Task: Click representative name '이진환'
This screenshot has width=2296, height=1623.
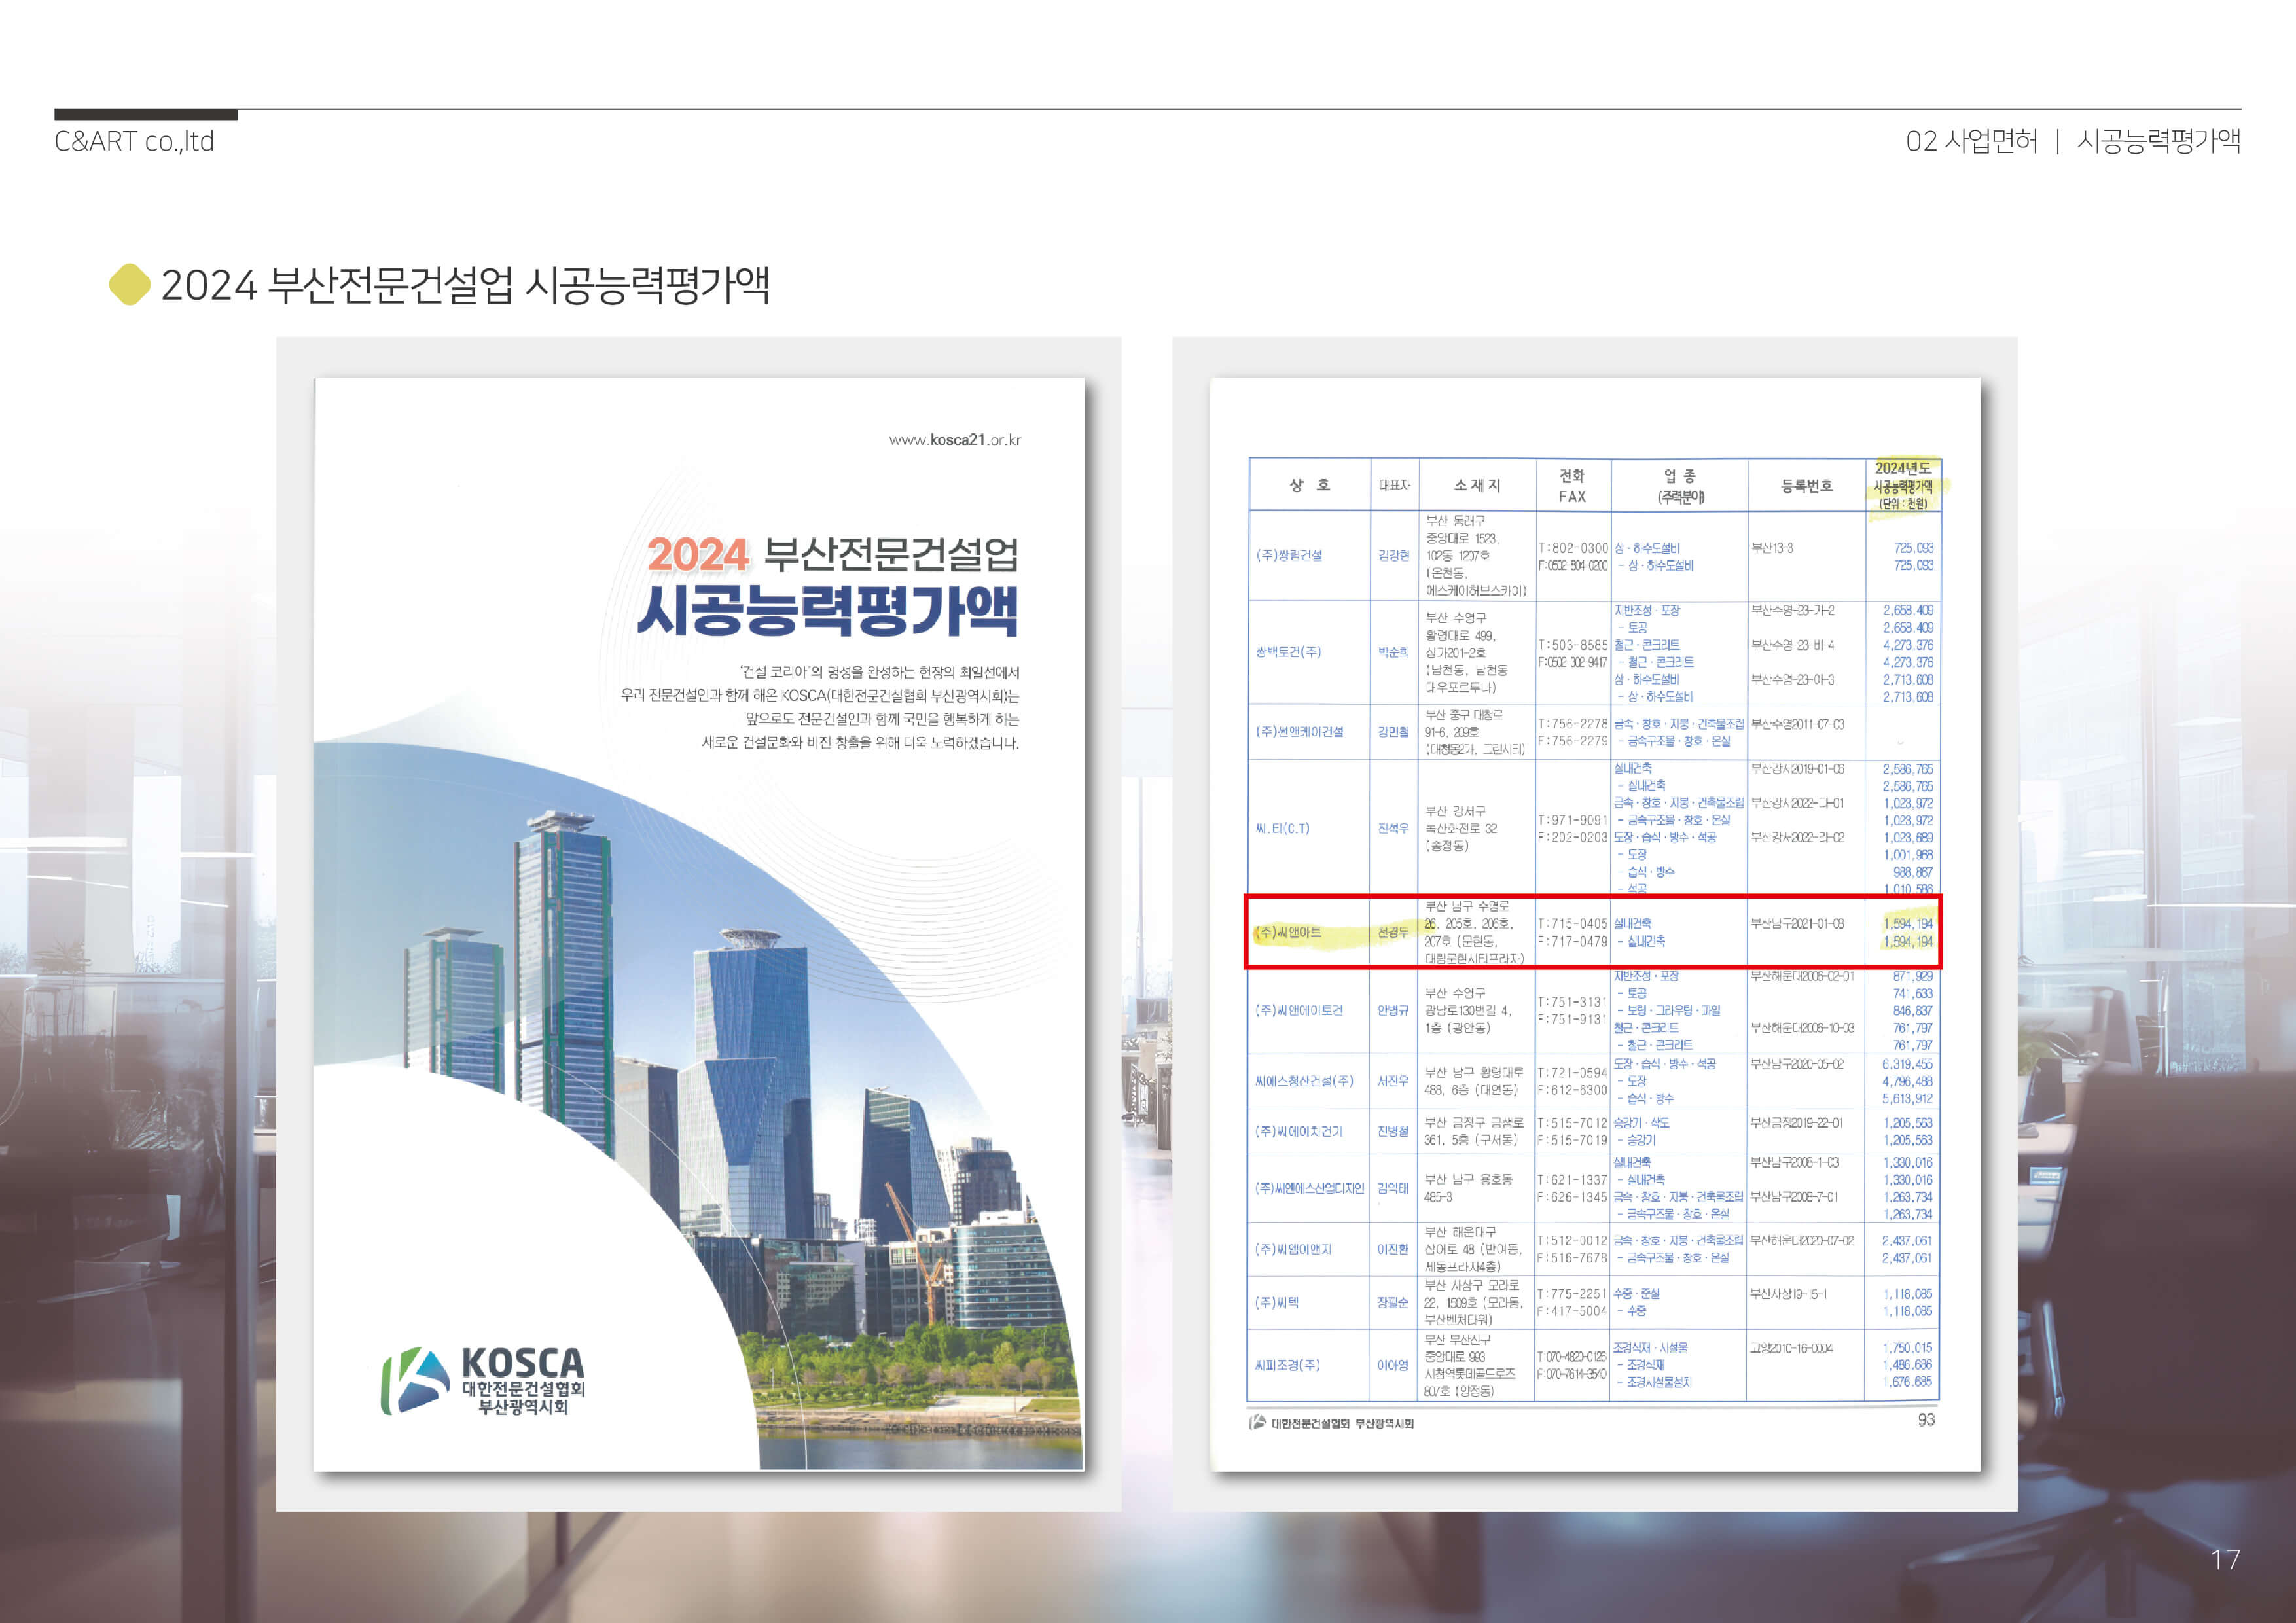Action: tap(1394, 1249)
